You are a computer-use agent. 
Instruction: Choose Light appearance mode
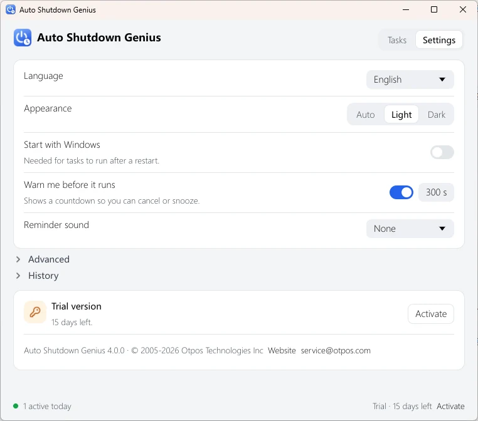pos(401,115)
